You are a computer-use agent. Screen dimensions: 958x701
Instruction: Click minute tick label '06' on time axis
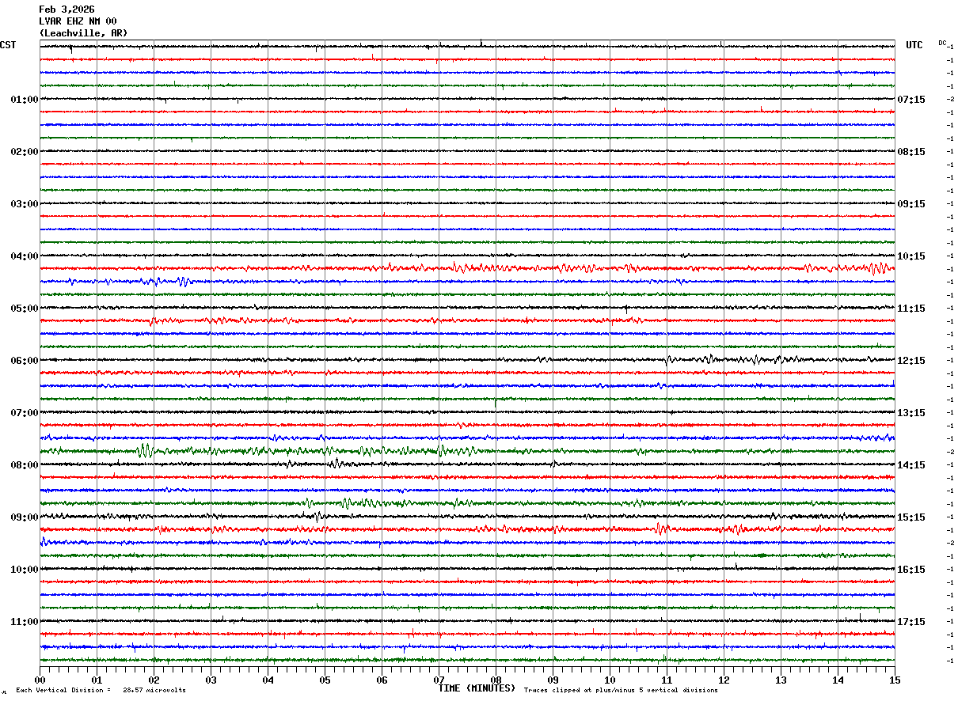click(382, 680)
